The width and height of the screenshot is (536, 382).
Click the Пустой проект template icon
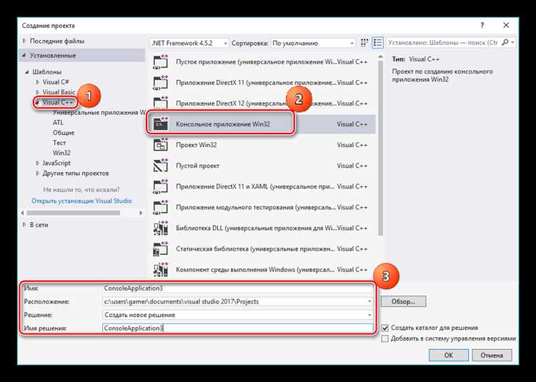[161, 166]
